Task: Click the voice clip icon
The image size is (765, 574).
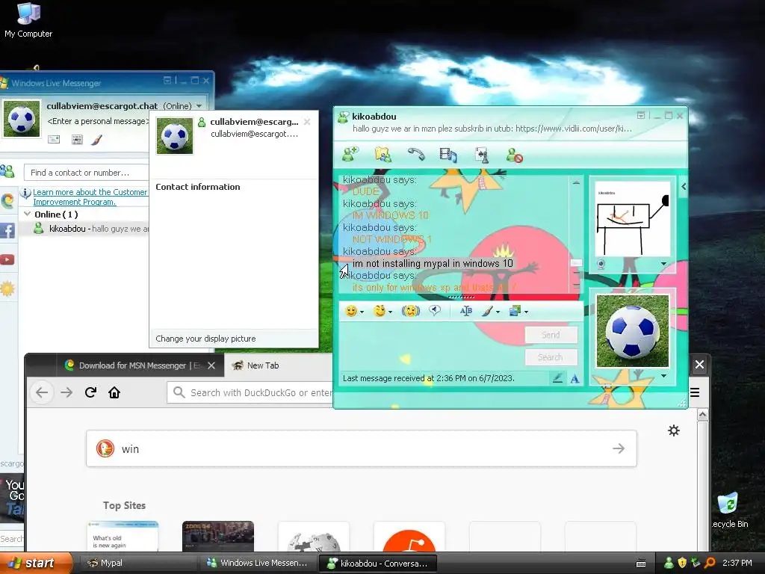Action: [435, 311]
